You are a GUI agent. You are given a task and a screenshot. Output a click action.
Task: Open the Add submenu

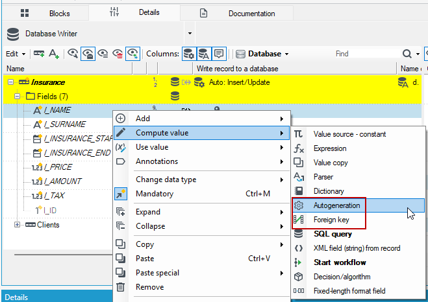pyautogui.click(x=201, y=119)
